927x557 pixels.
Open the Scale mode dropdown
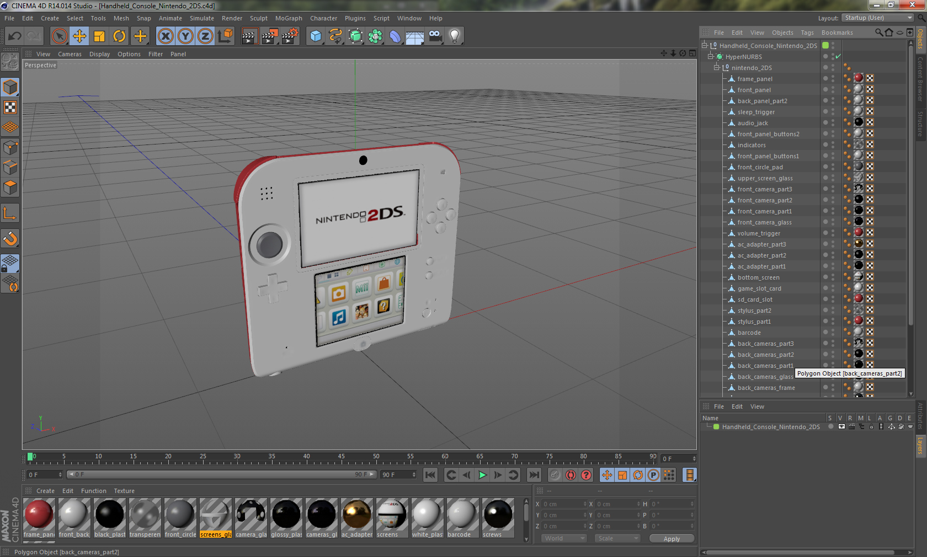tap(617, 538)
